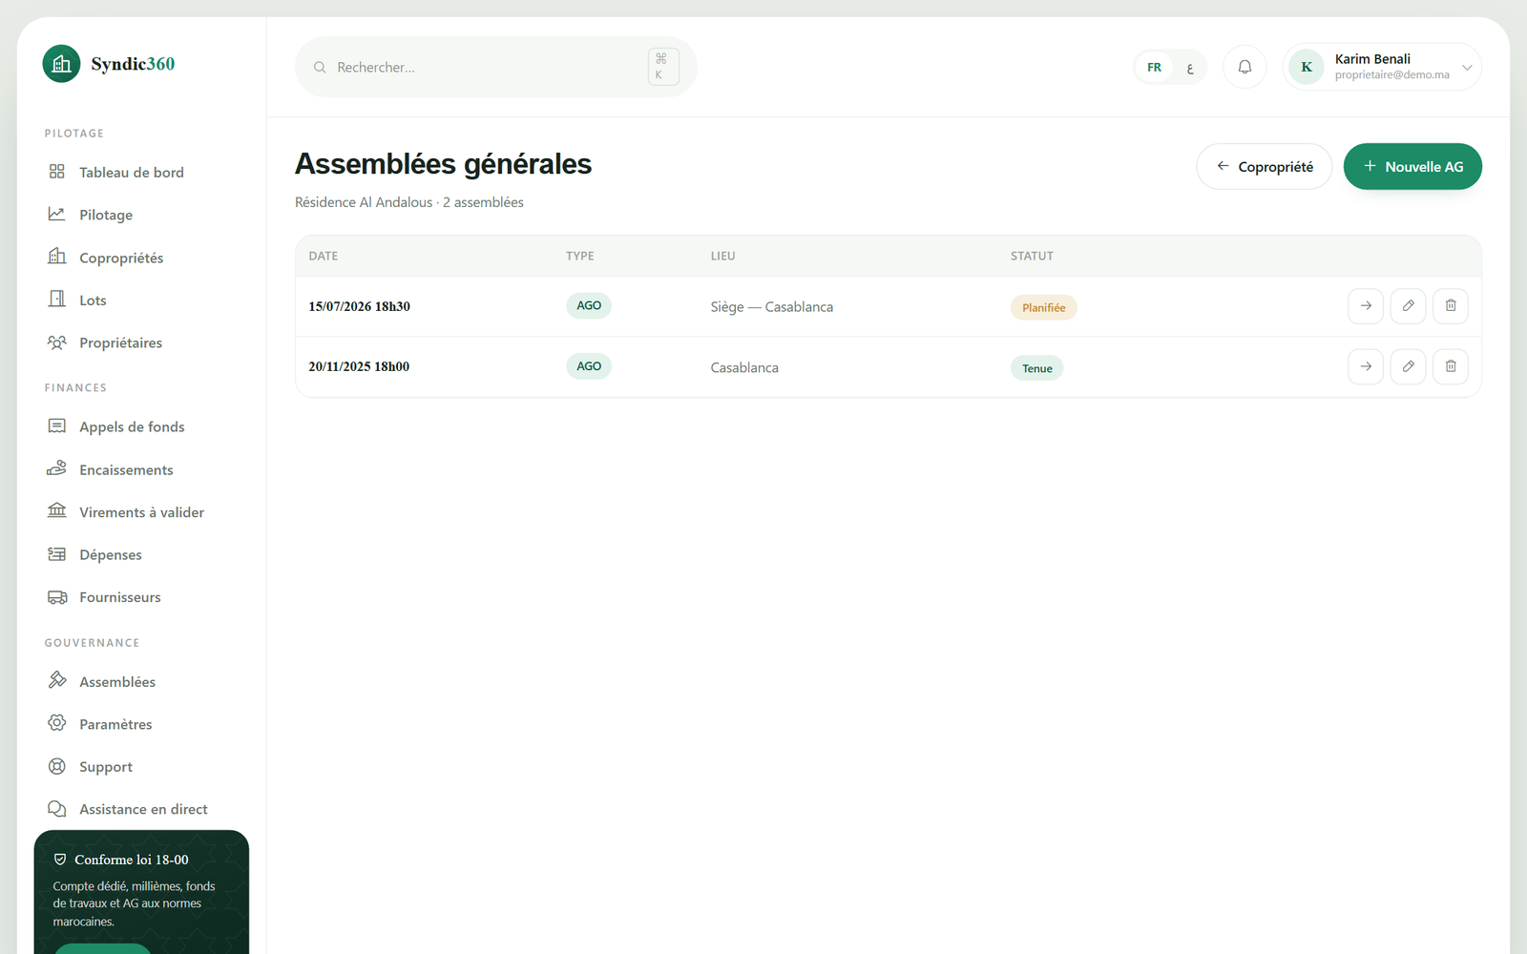Click AGO badge in 20/11/2025 row

[x=589, y=366]
